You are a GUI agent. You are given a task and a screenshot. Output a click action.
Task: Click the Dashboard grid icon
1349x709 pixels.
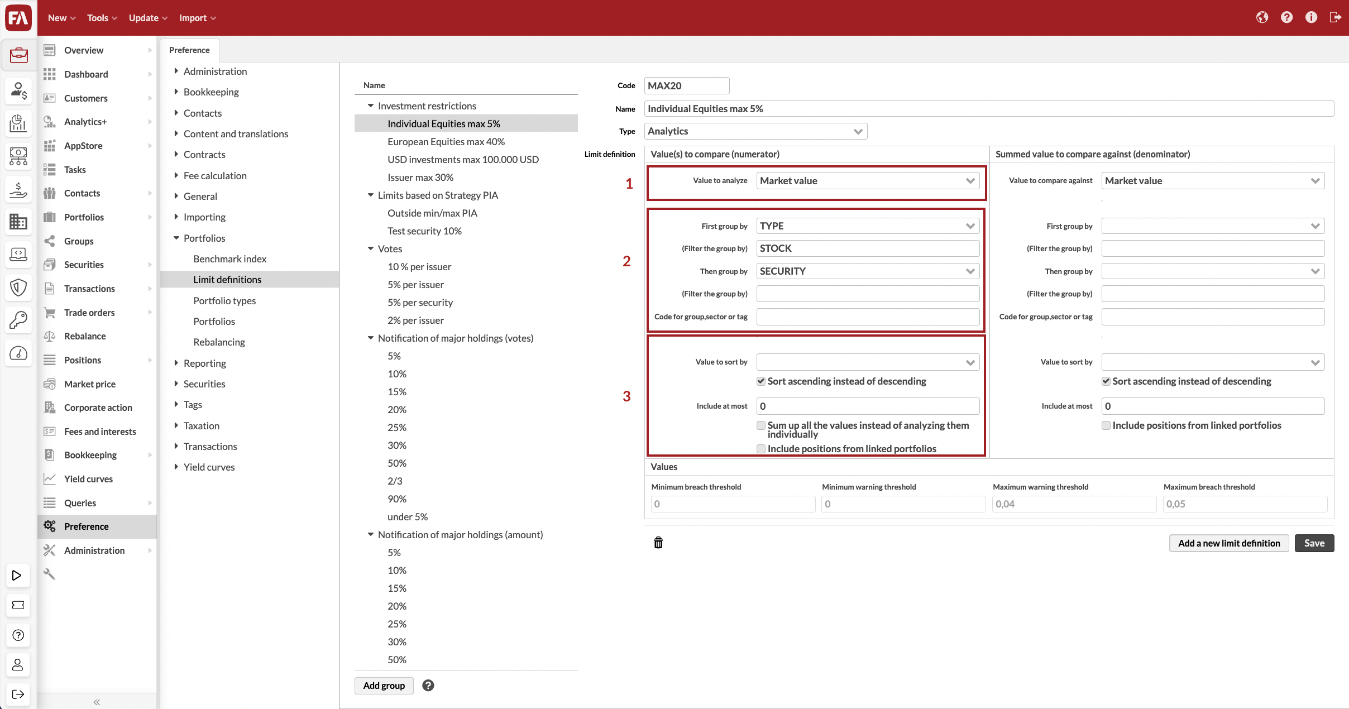click(50, 74)
